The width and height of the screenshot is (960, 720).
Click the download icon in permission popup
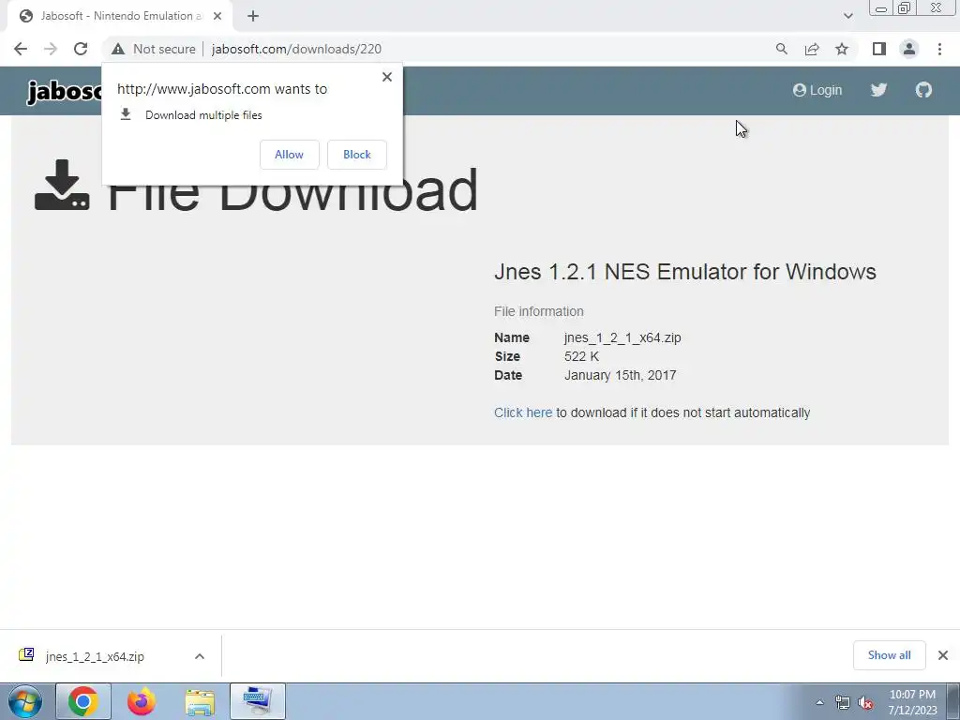click(x=126, y=114)
